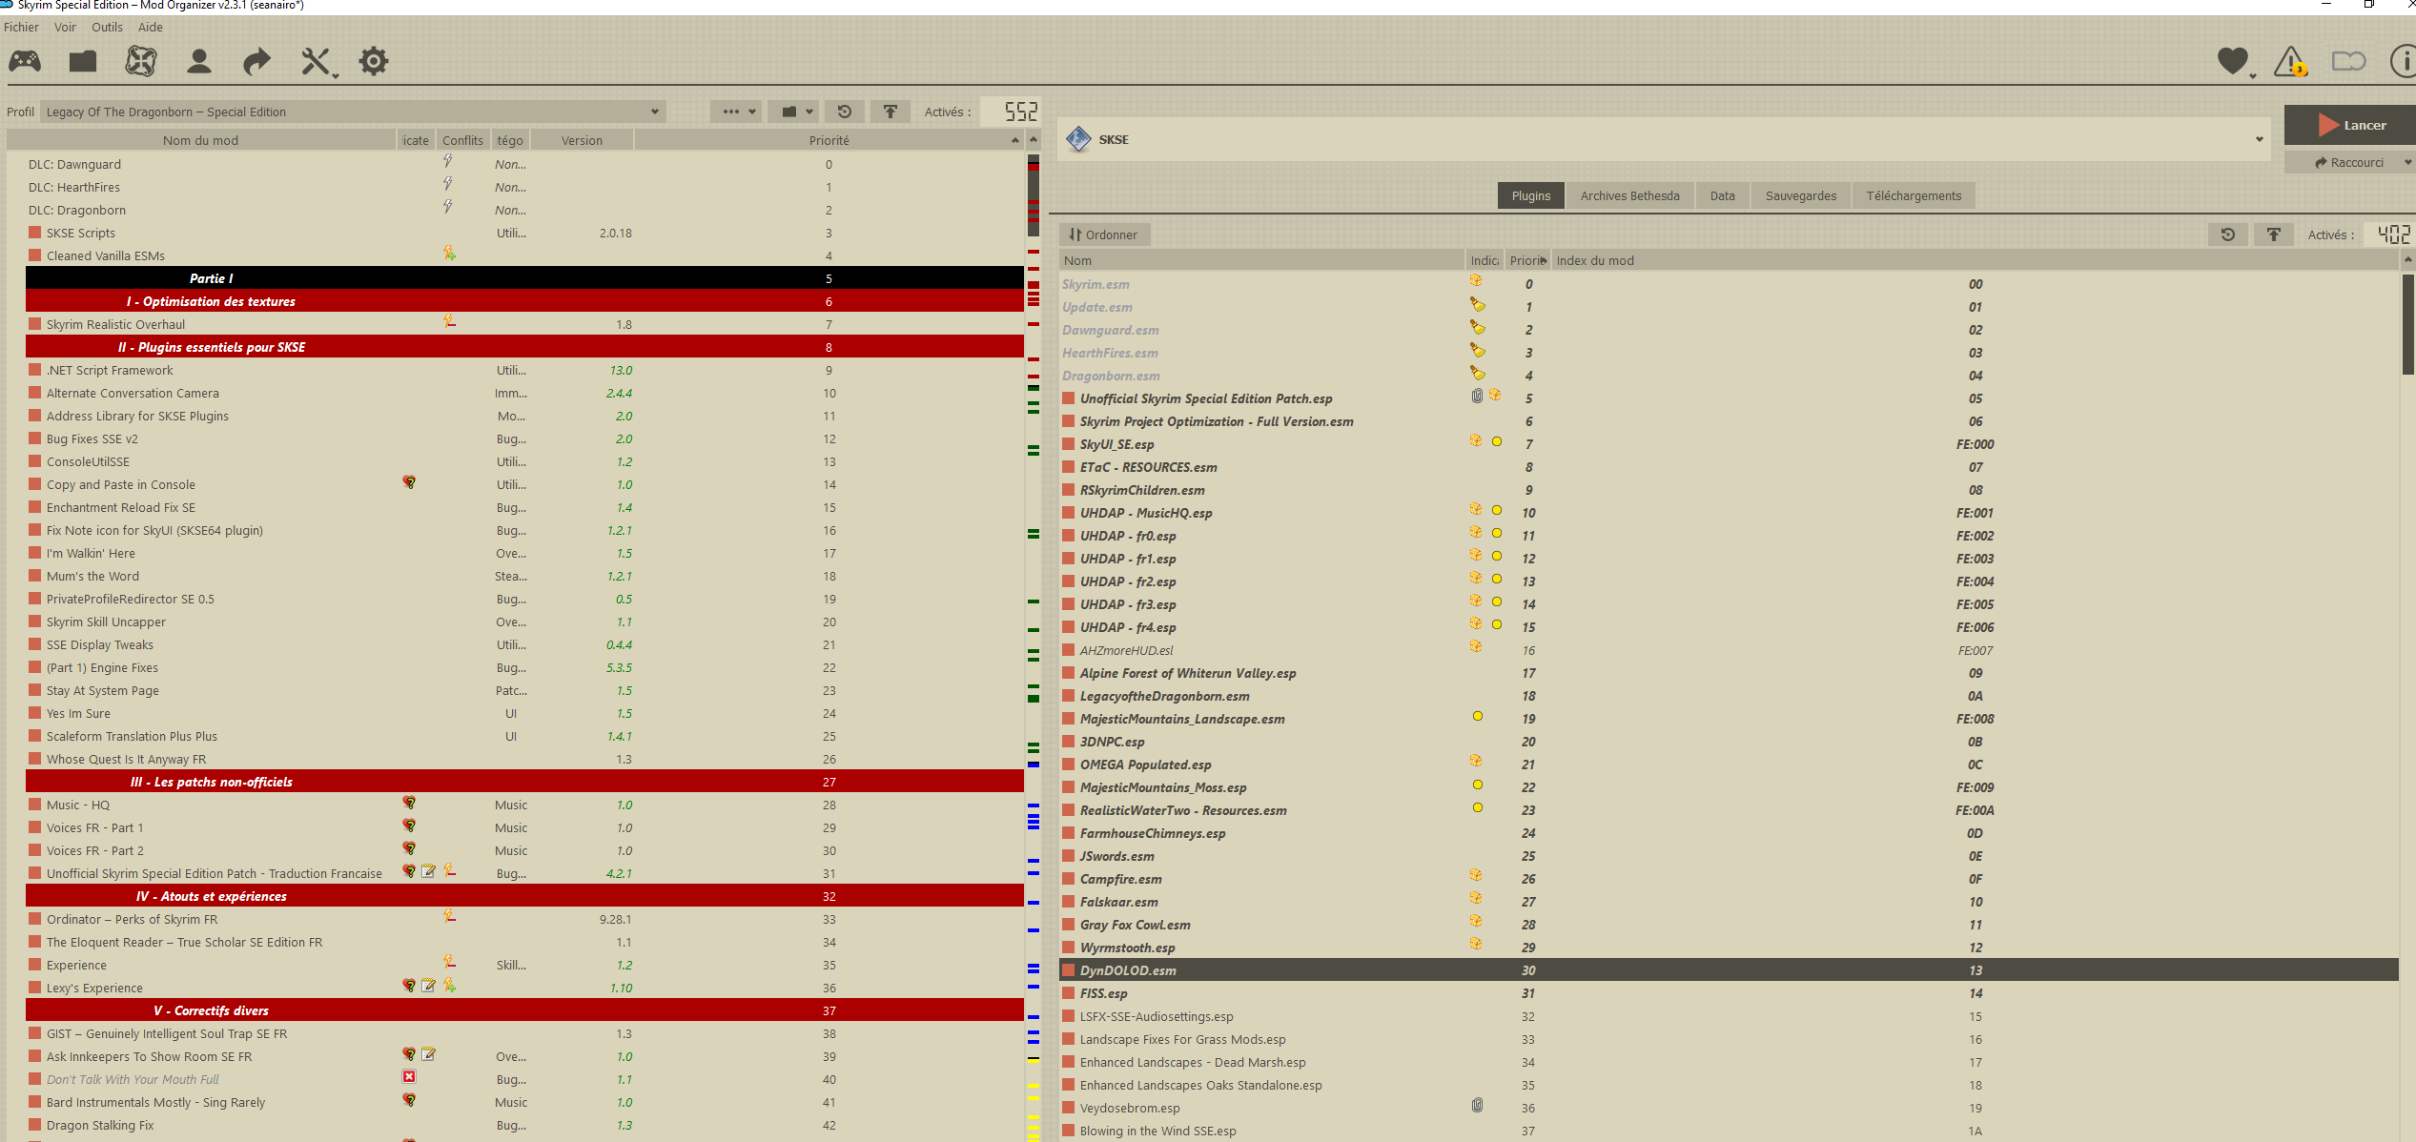Toggle Bug Fixes SSE v2 checkbox
The height and width of the screenshot is (1142, 2416).
point(35,438)
